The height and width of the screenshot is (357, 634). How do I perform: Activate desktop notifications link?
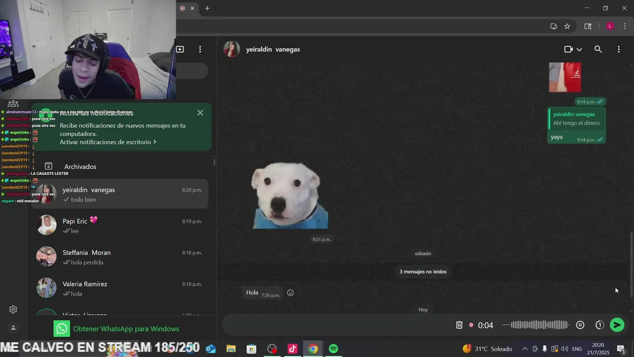[108, 142]
